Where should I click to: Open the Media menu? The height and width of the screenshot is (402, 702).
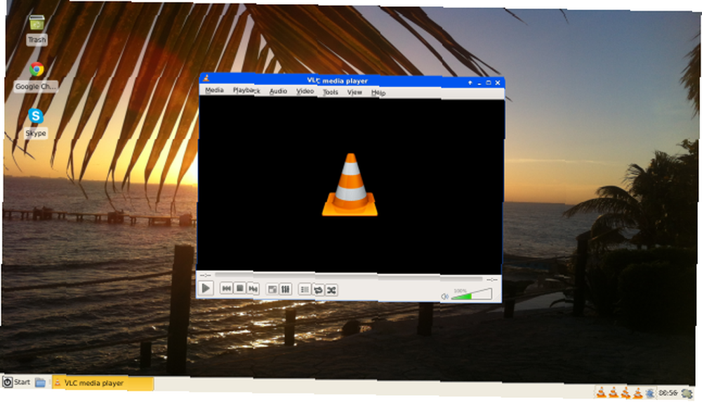click(x=214, y=90)
